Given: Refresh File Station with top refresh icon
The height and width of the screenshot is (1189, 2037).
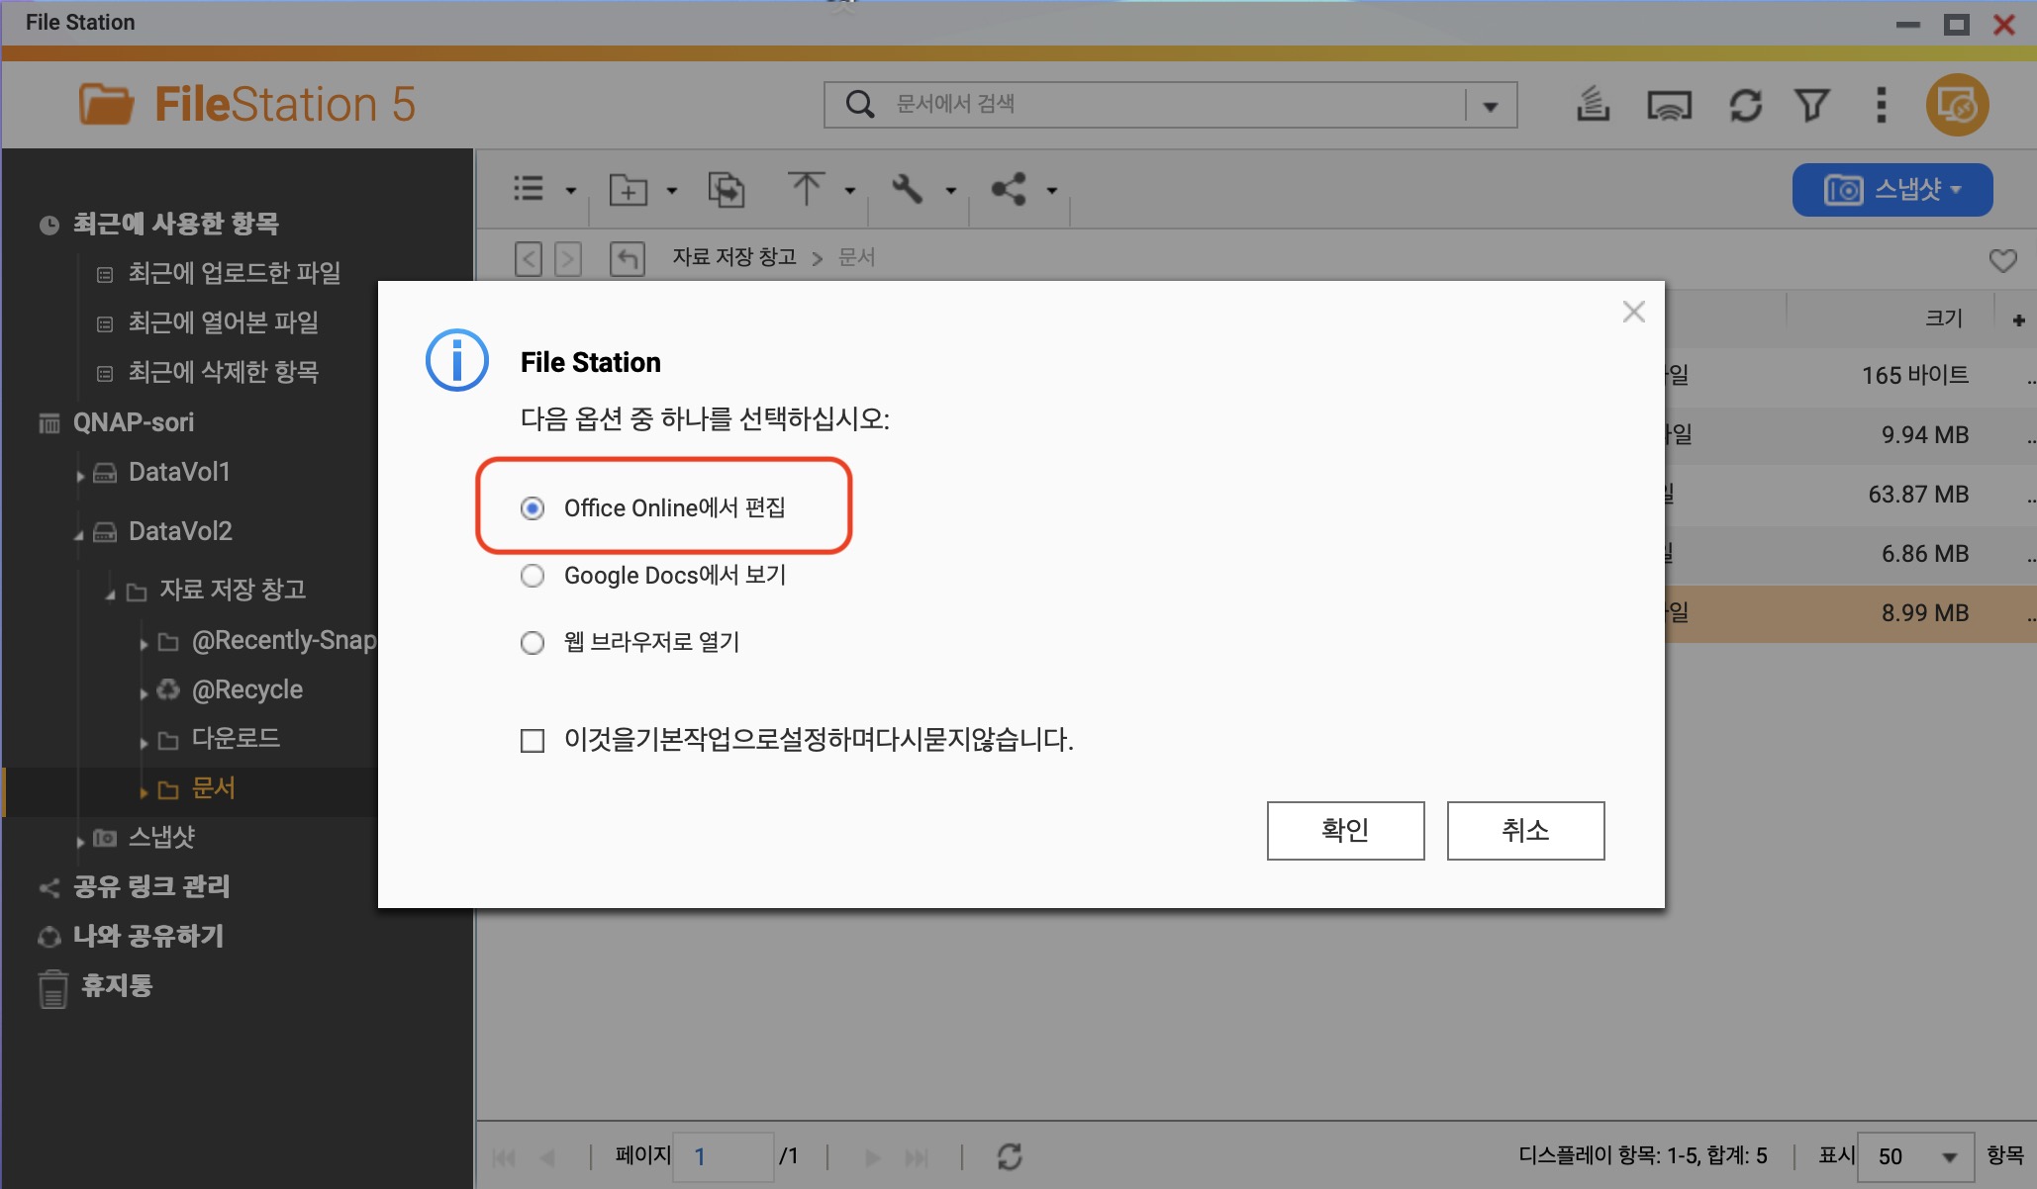Looking at the screenshot, I should [x=1745, y=105].
